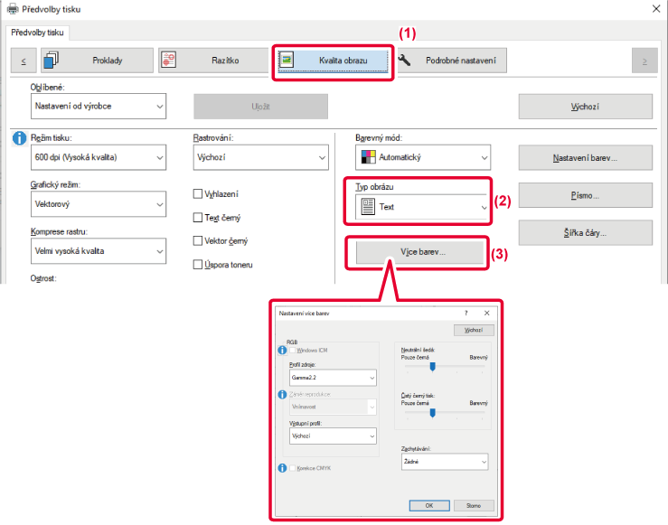Click the info icon next to Windows ICM

pos(283,349)
